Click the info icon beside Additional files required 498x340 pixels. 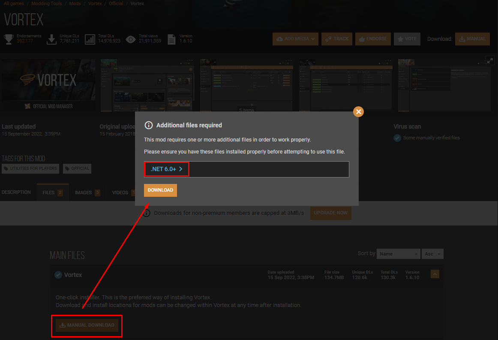point(148,125)
